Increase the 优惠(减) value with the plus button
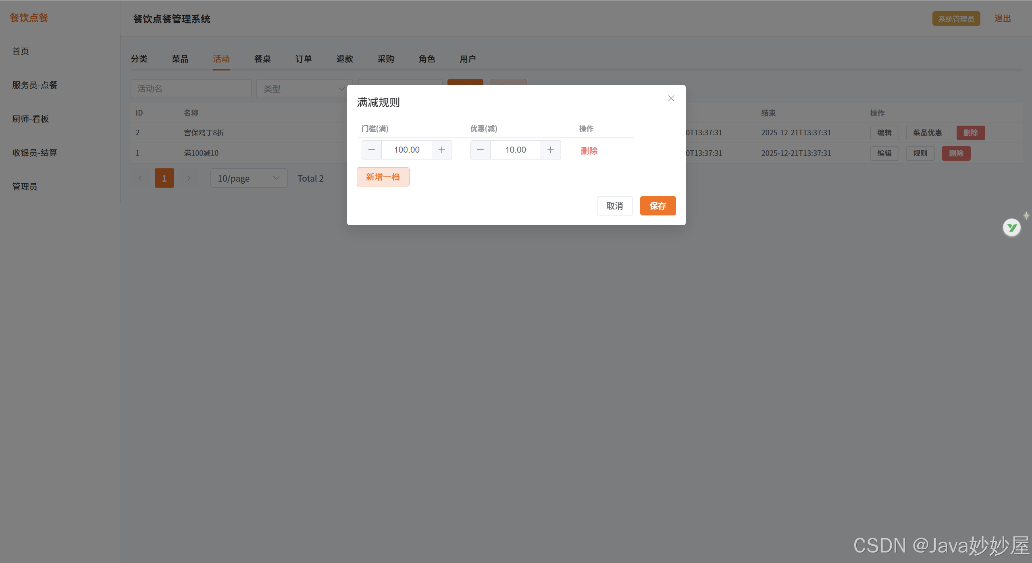The height and width of the screenshot is (563, 1032). click(550, 150)
